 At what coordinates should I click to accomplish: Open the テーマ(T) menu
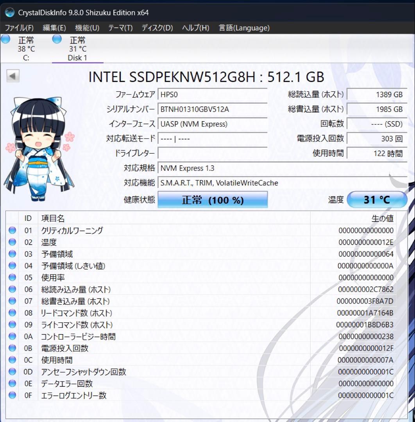tap(120, 28)
